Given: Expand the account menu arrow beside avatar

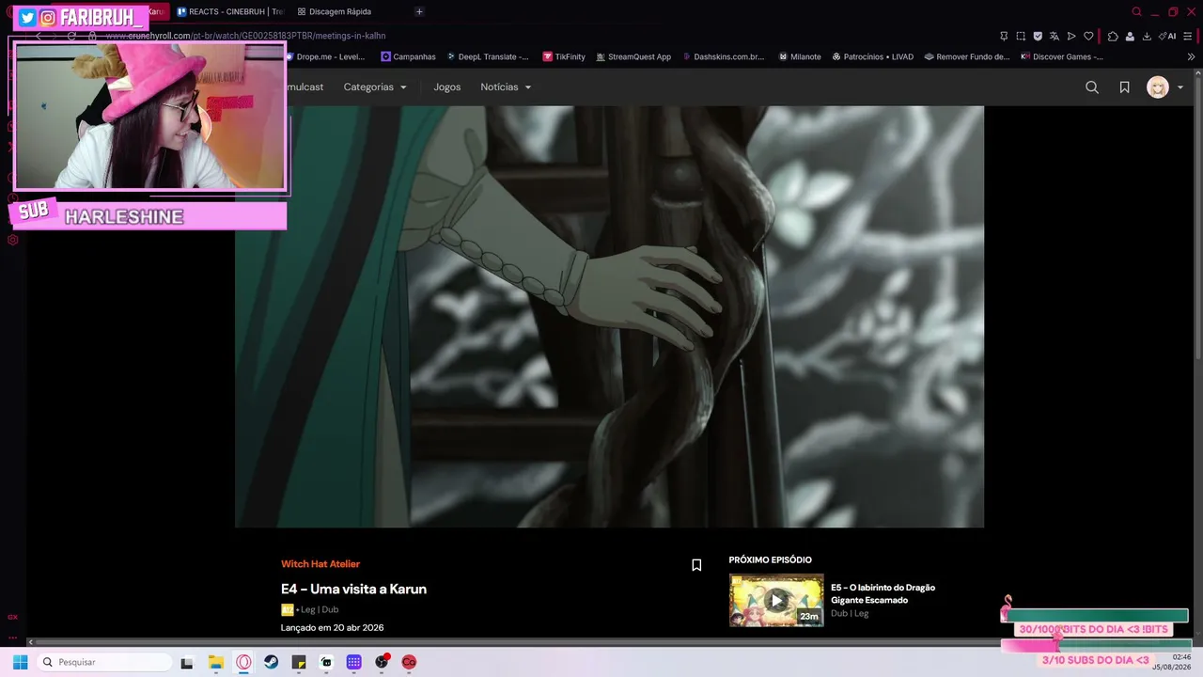Looking at the screenshot, I should click(1180, 87).
